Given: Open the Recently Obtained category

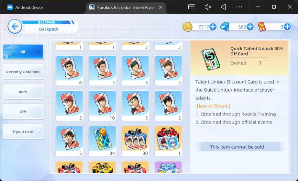Looking at the screenshot, I should click(23, 72).
